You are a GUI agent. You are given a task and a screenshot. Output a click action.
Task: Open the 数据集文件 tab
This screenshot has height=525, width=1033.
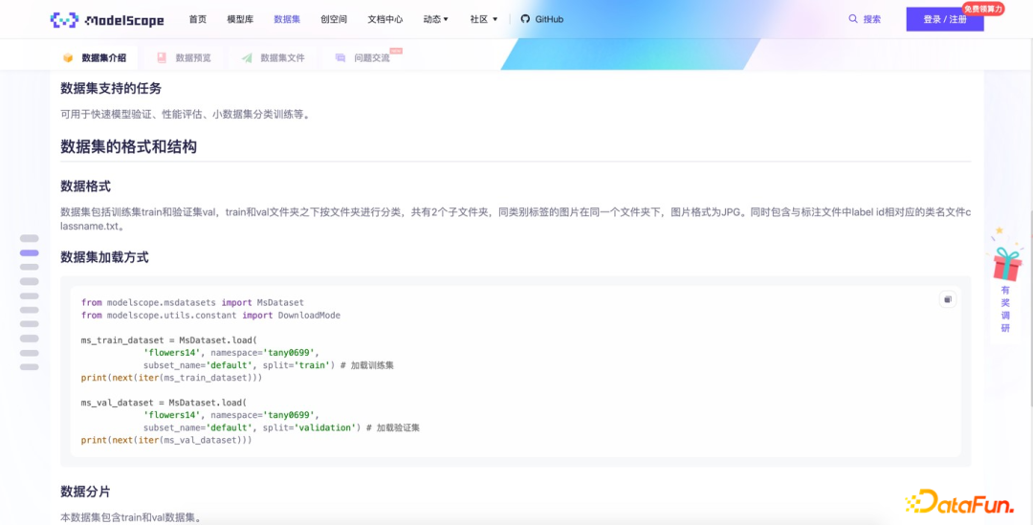point(273,58)
